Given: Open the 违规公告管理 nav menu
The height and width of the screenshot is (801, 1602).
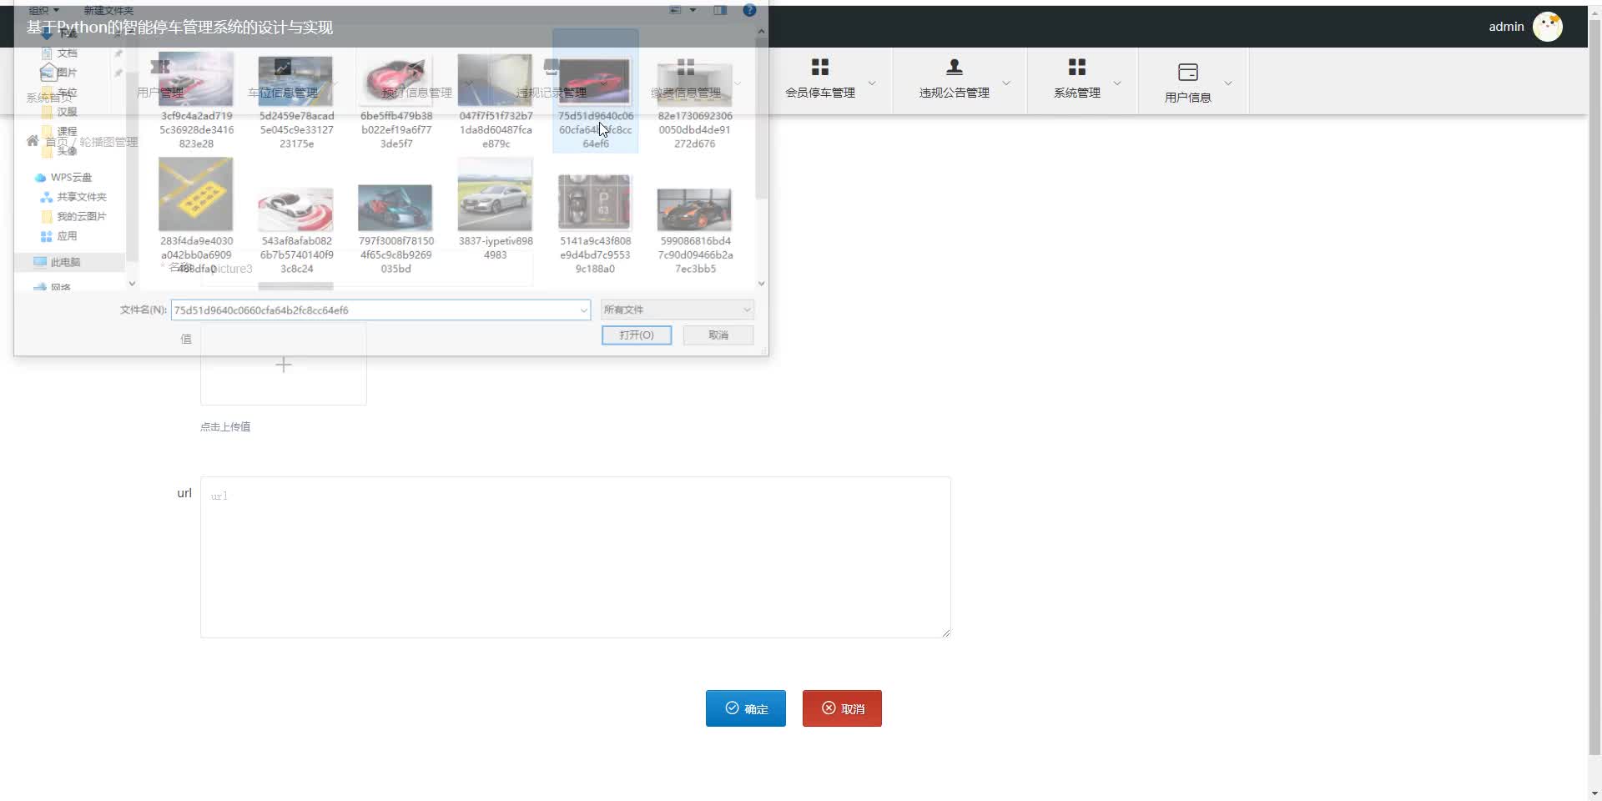Looking at the screenshot, I should tap(955, 93).
